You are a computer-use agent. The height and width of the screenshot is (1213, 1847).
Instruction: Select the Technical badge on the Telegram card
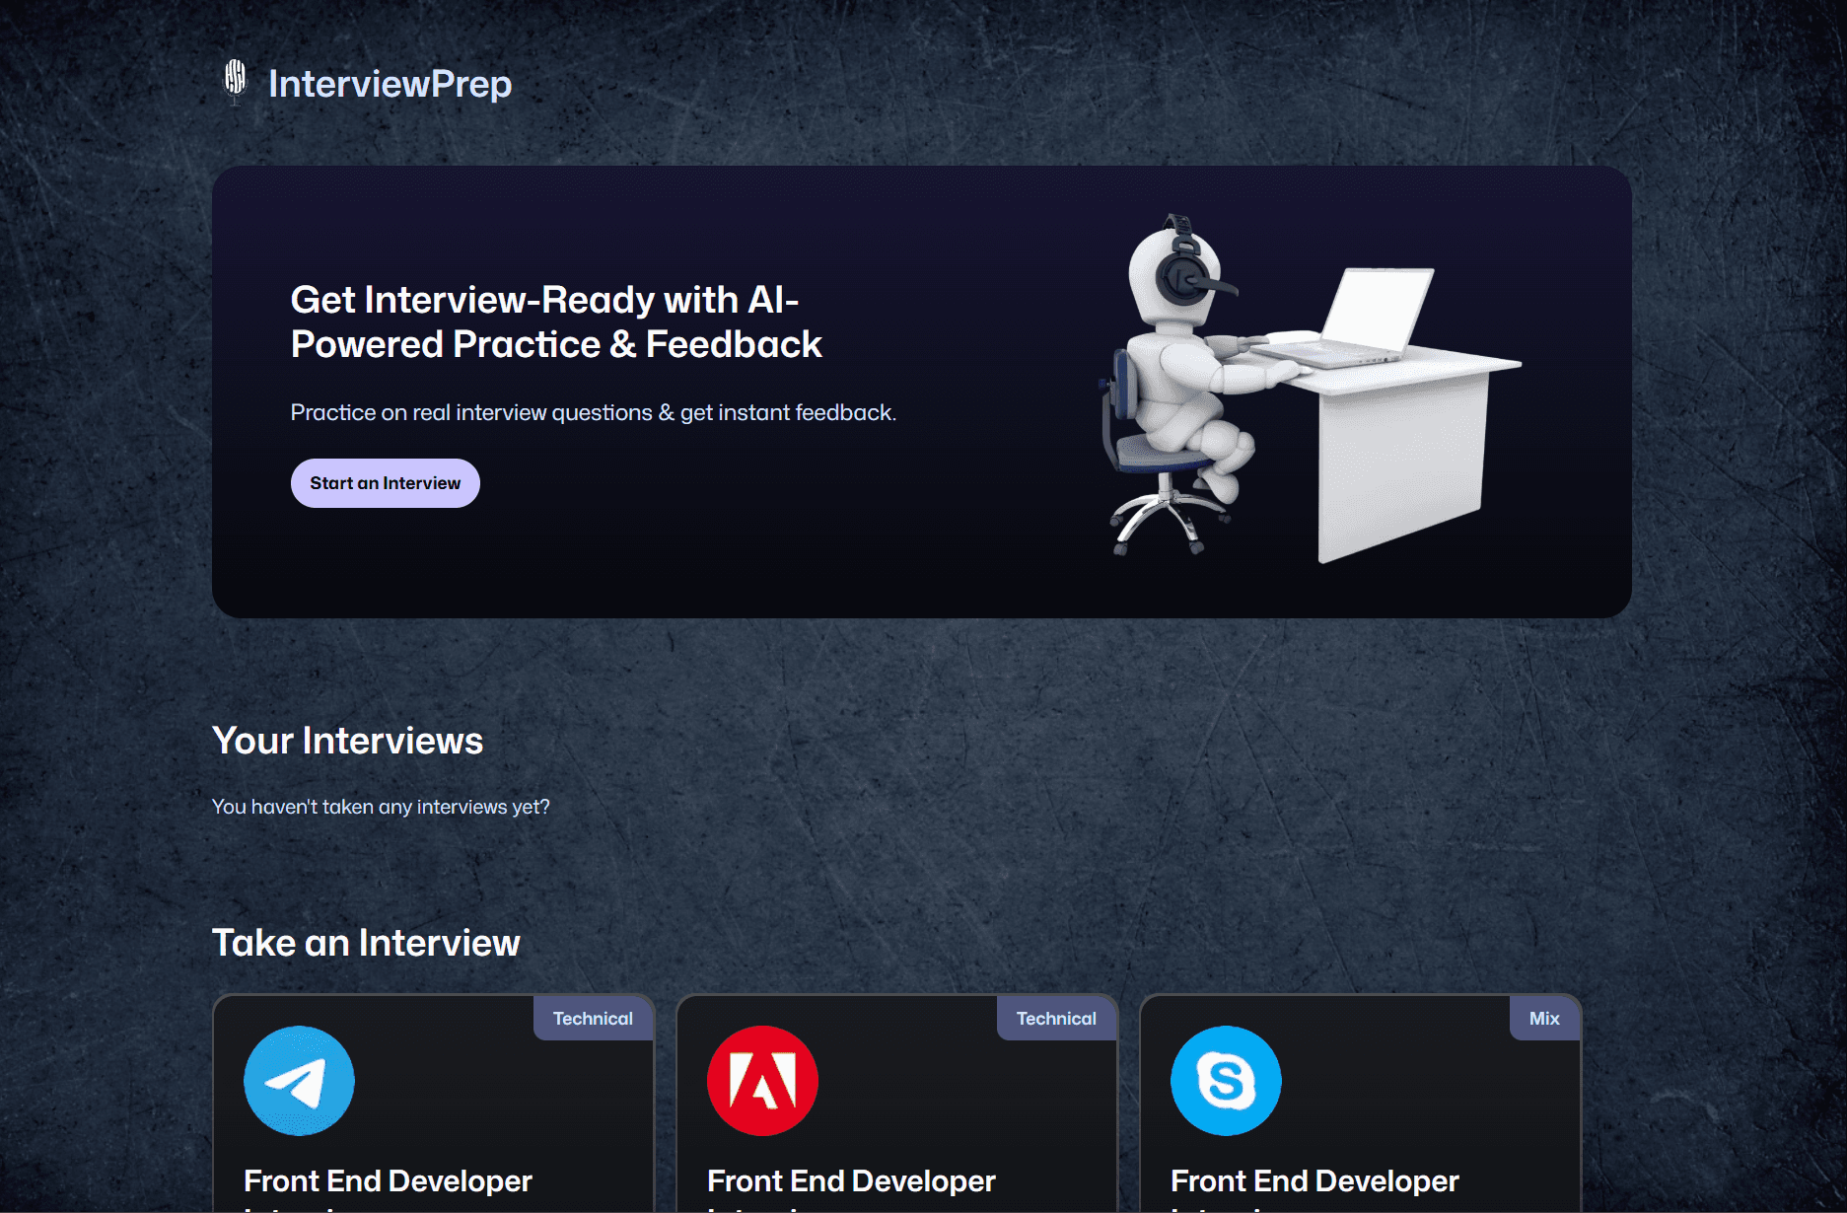point(593,1018)
